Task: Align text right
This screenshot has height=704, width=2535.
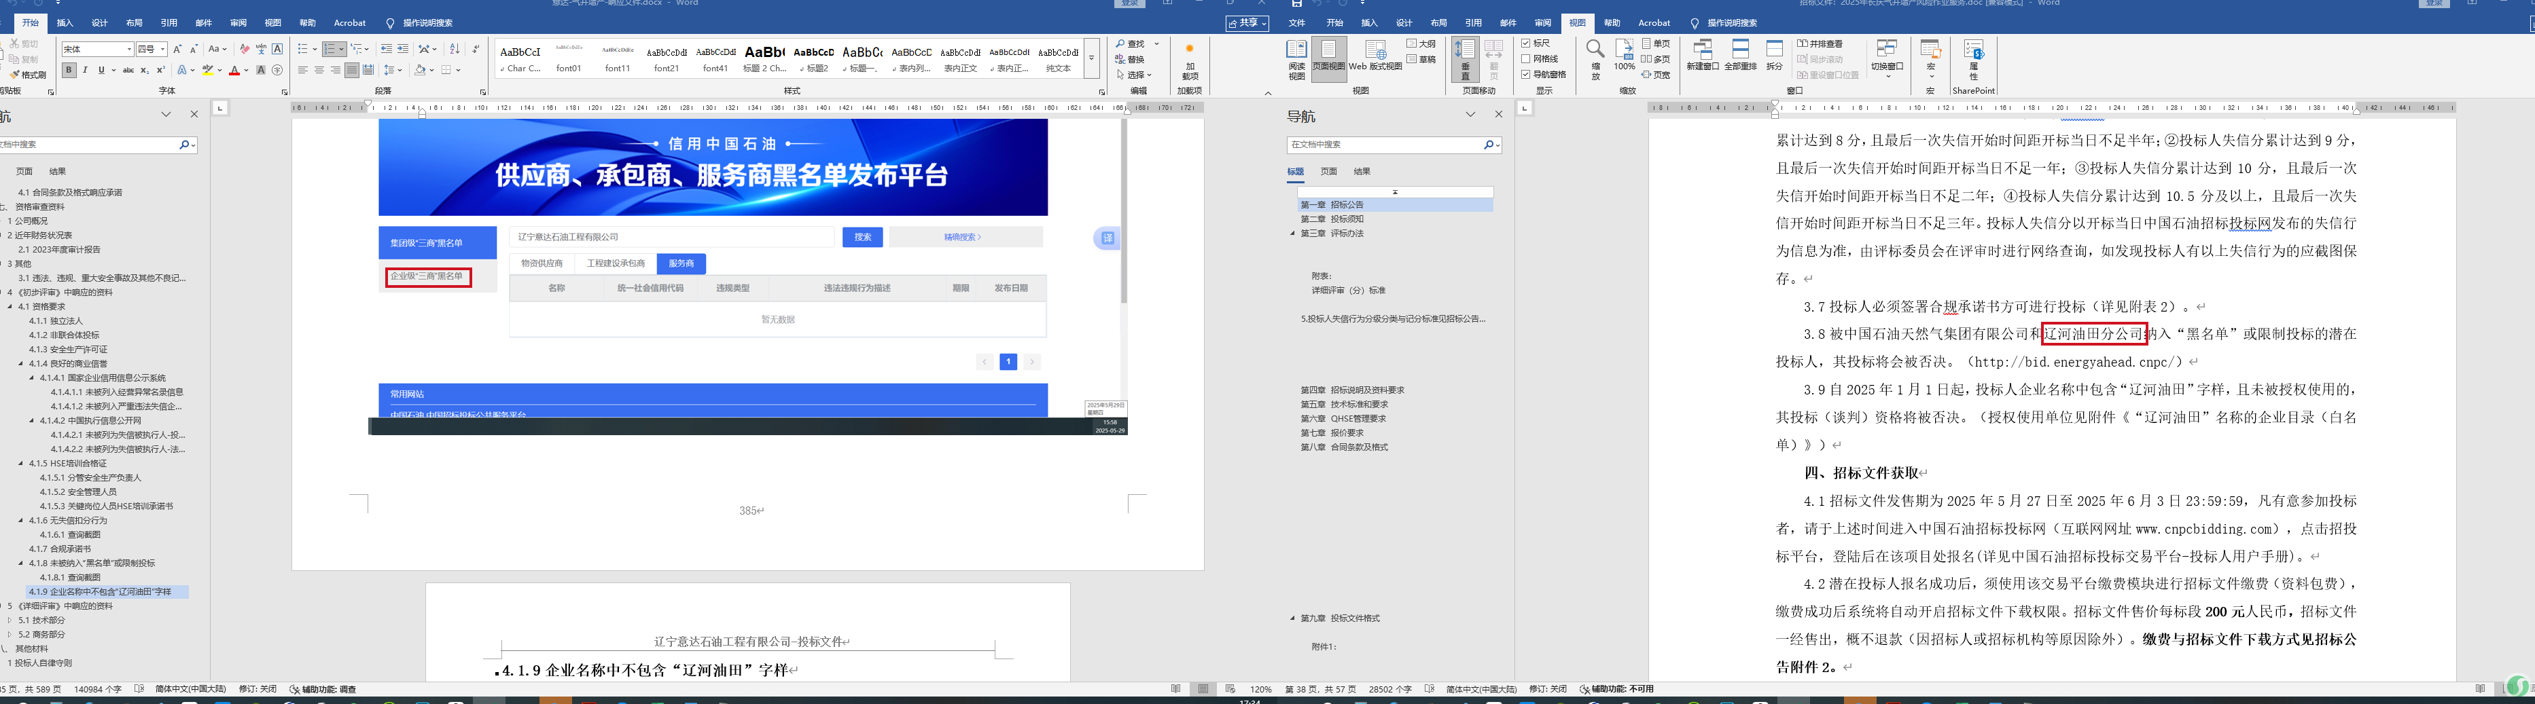Action: pyautogui.click(x=336, y=70)
